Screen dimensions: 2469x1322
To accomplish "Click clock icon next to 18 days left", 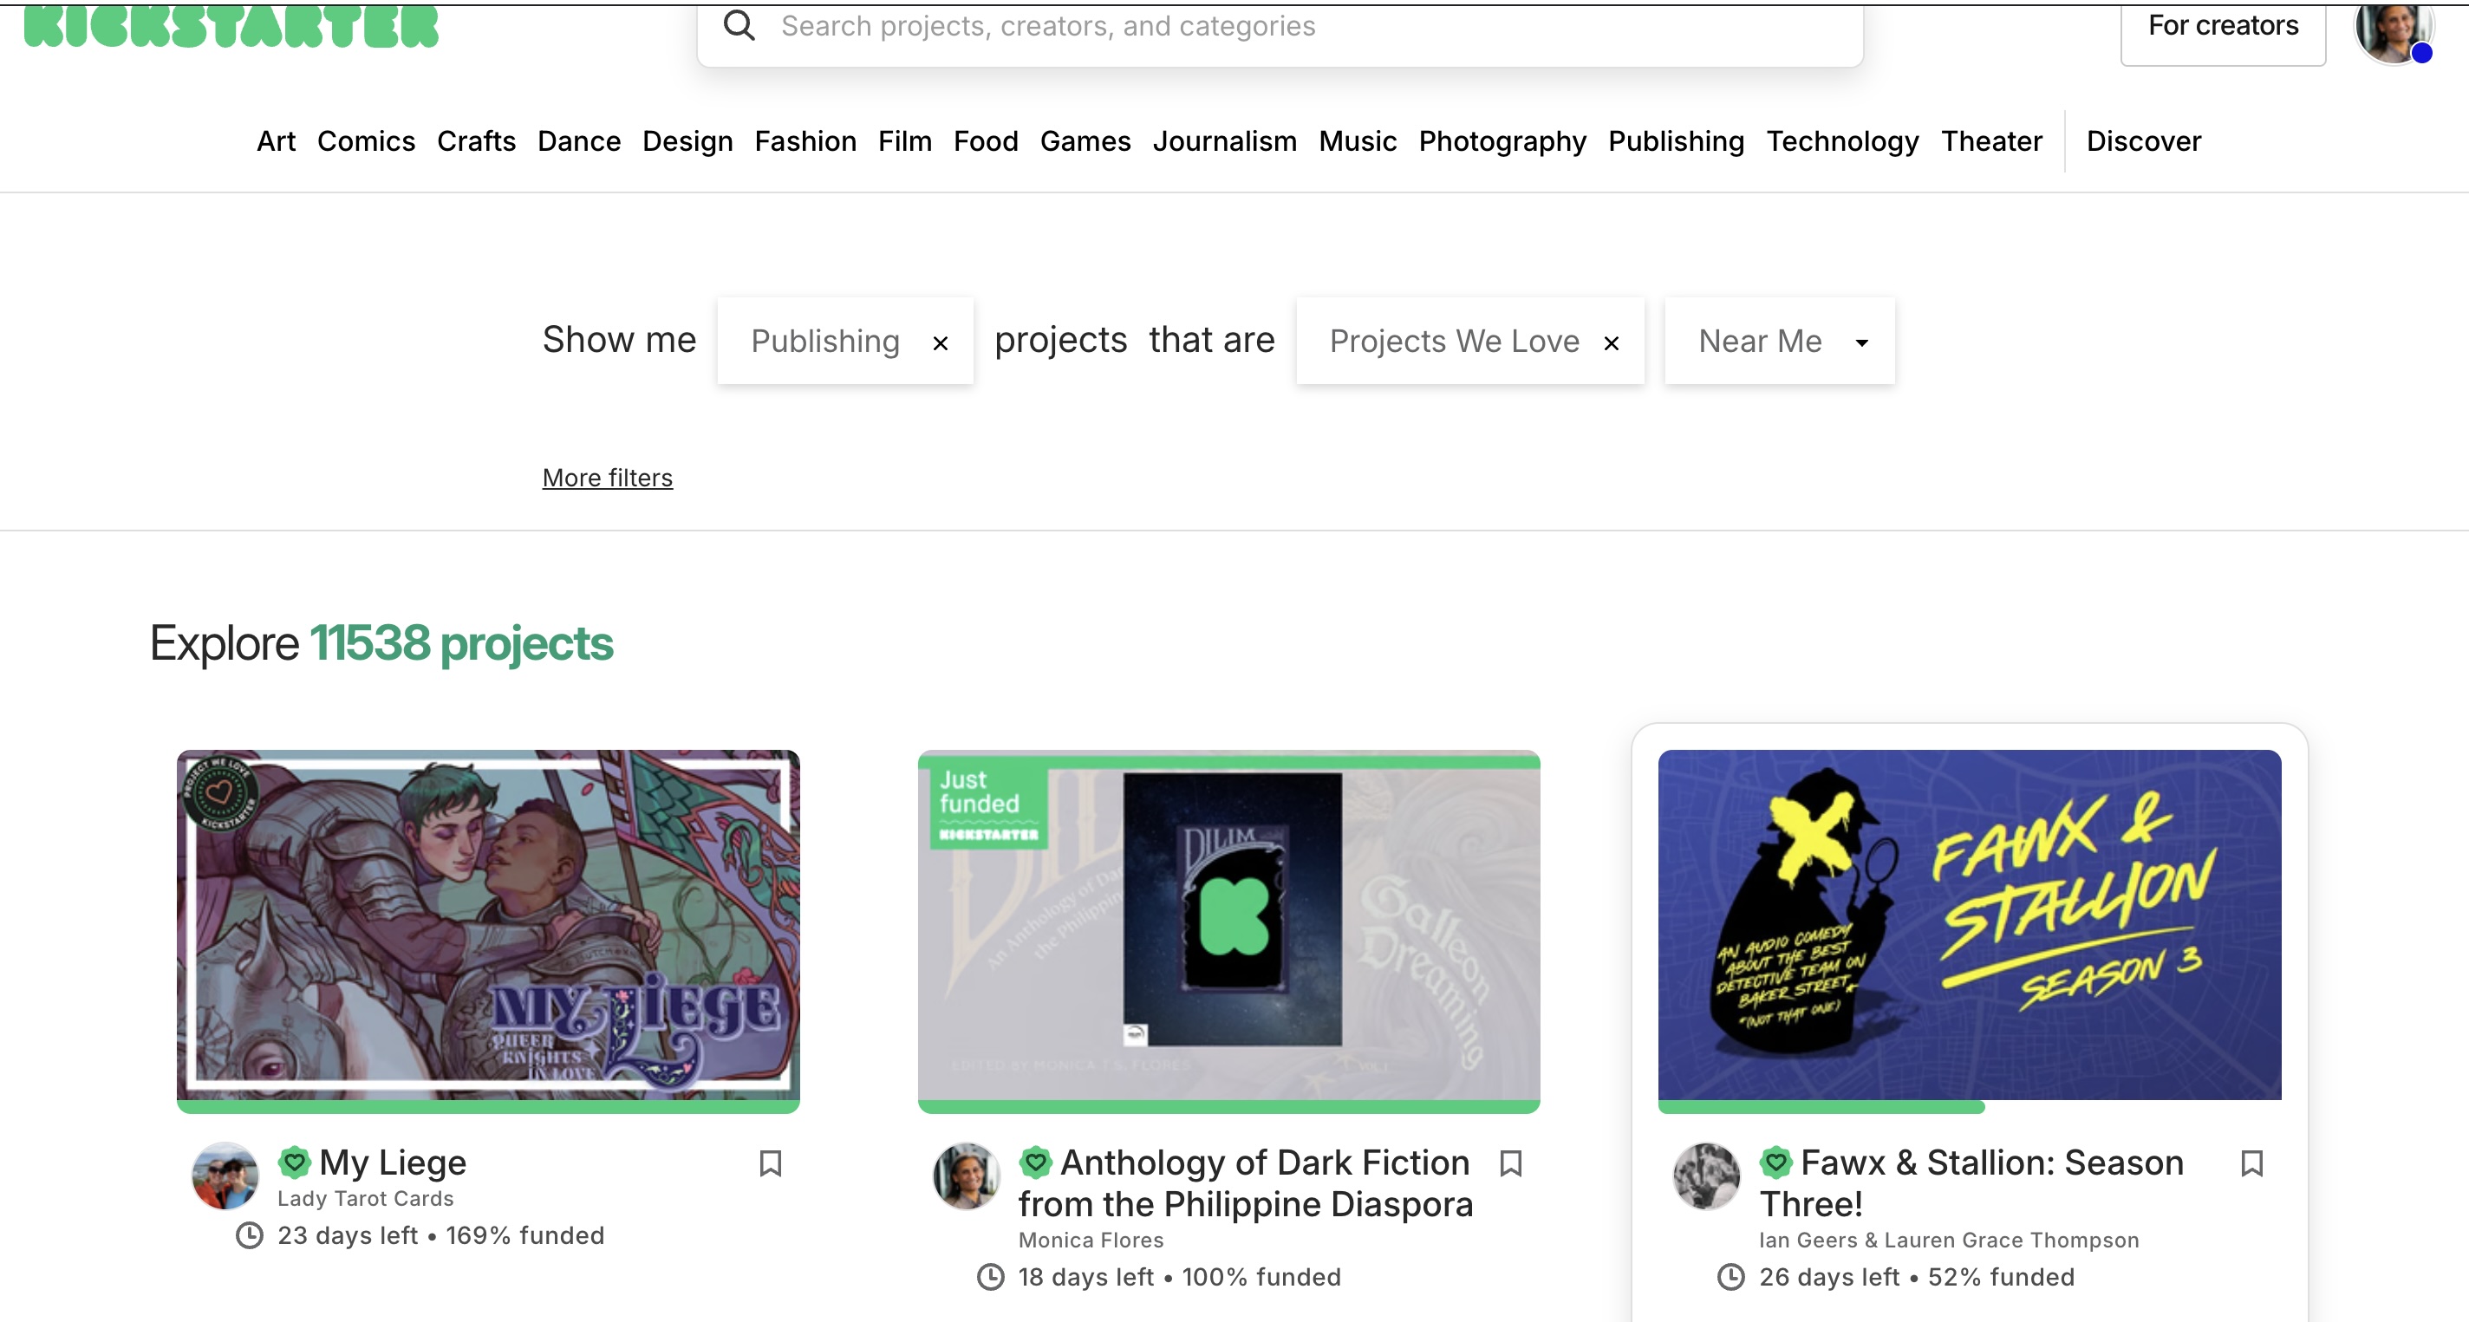I will 990,1277.
